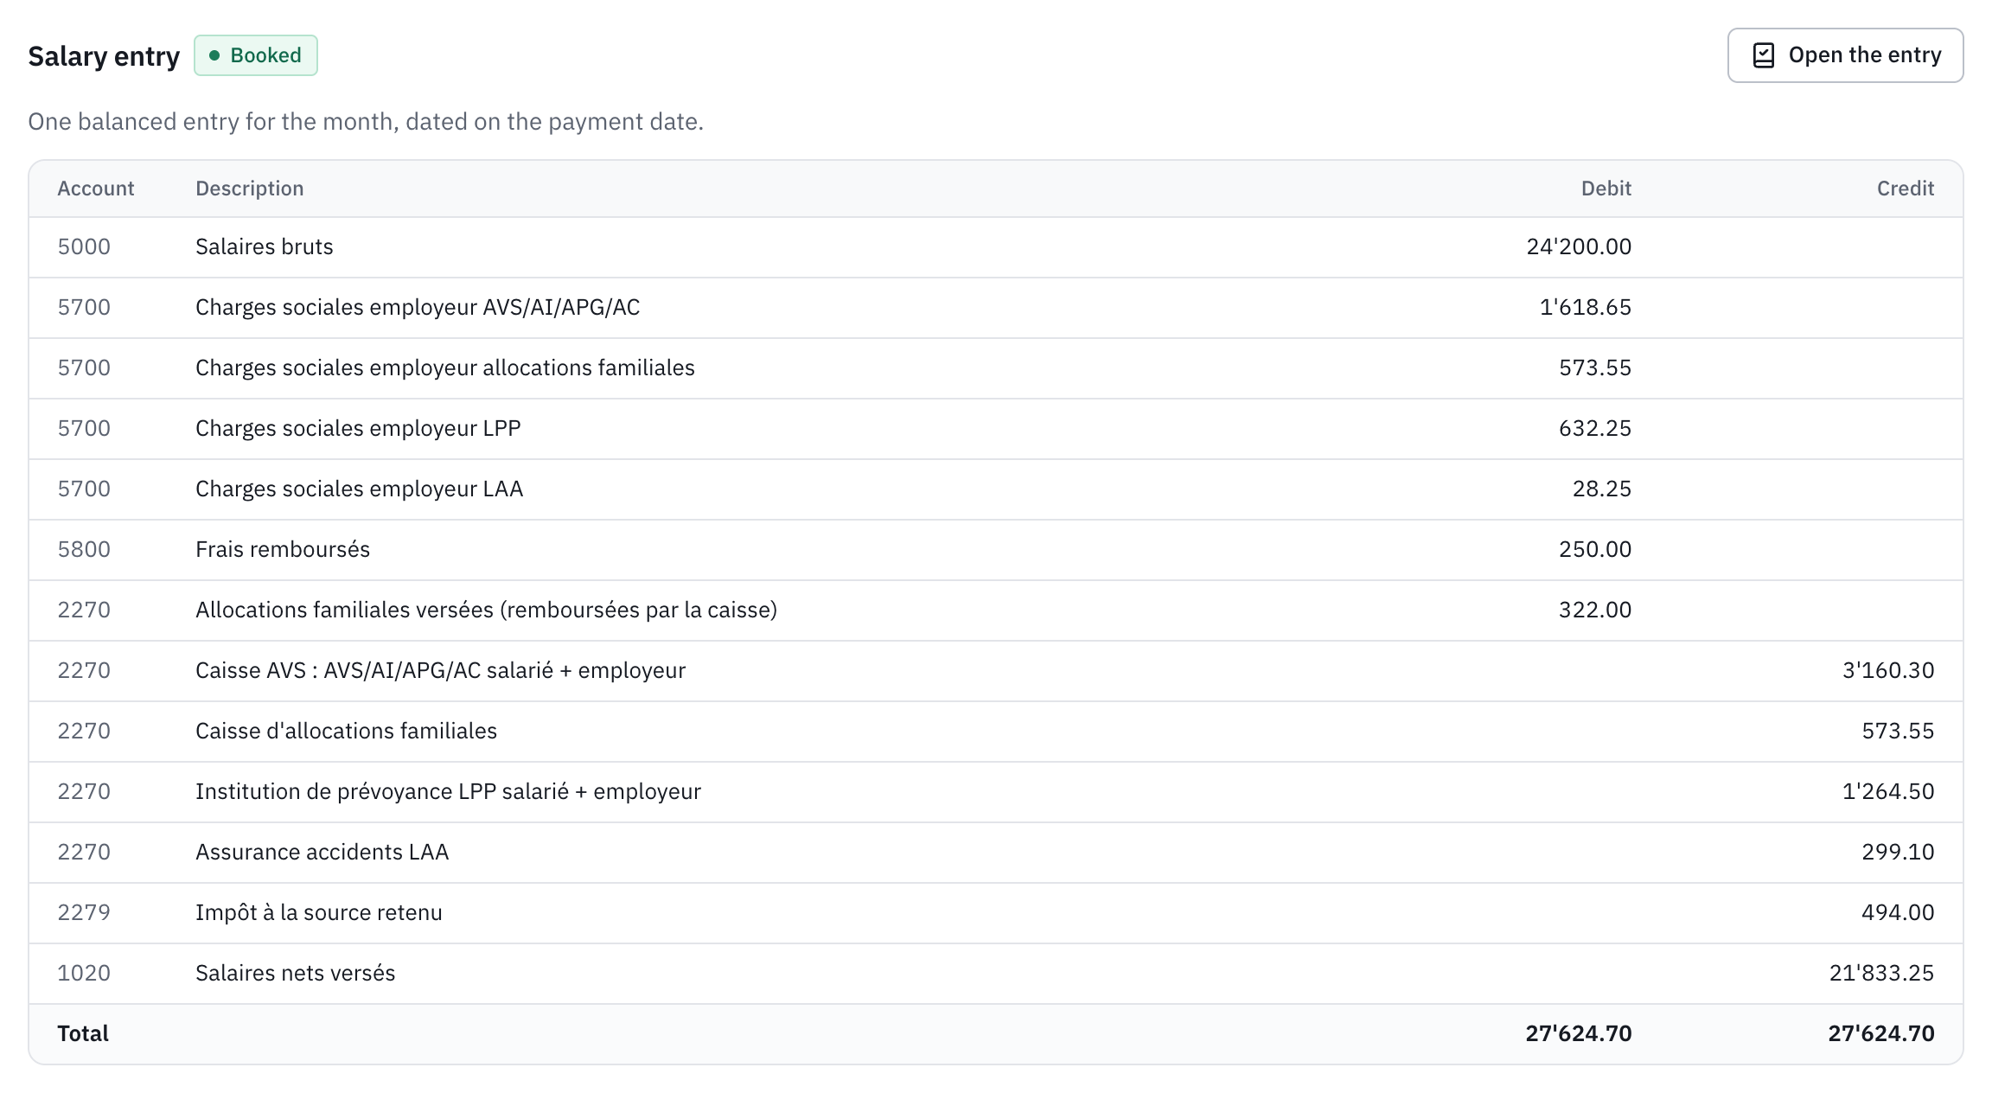Select the Salaires bruts row description

click(x=265, y=246)
